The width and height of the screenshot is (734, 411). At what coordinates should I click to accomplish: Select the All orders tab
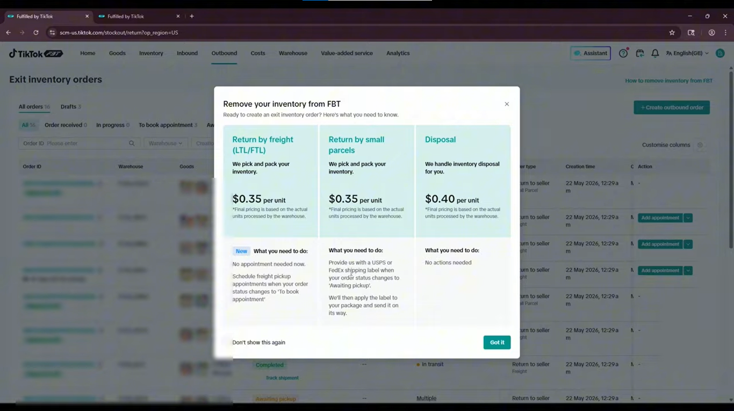click(x=34, y=107)
